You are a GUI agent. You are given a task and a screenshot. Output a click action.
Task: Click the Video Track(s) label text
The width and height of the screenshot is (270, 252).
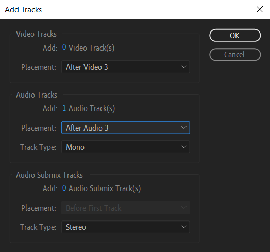tap(91, 48)
